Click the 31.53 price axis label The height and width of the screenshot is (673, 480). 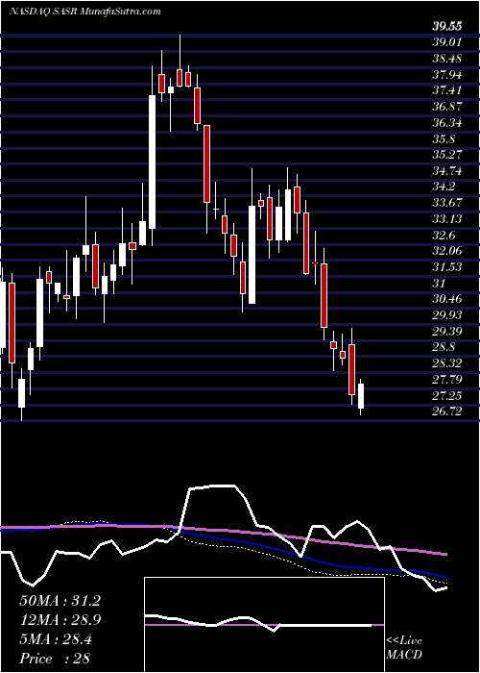[x=447, y=267]
